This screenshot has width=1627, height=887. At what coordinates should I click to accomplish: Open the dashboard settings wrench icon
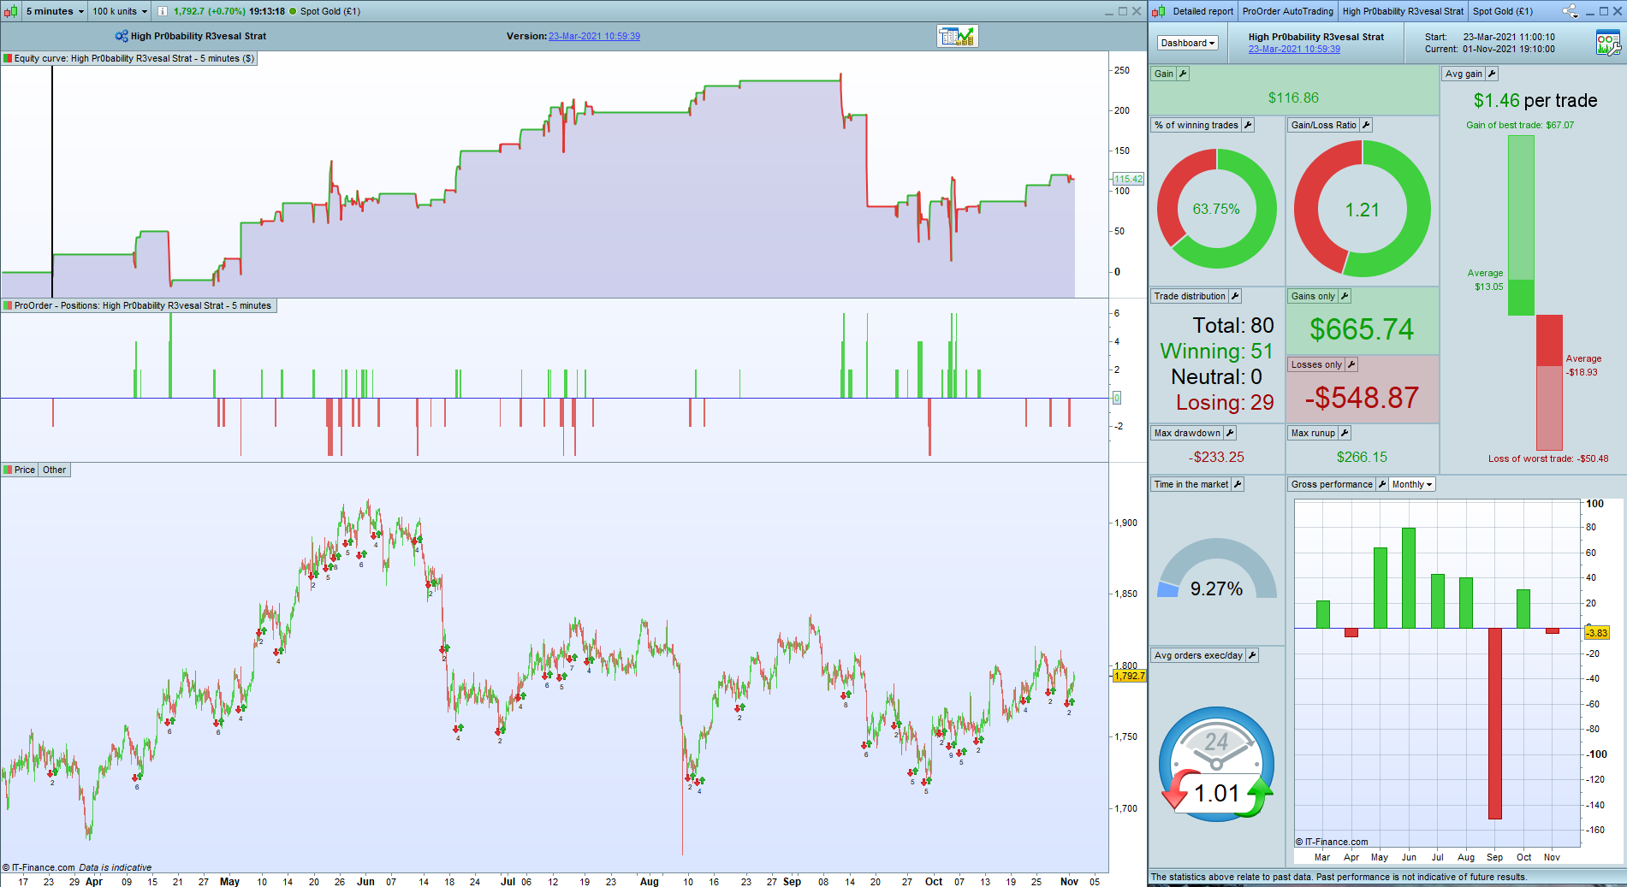point(1608,42)
